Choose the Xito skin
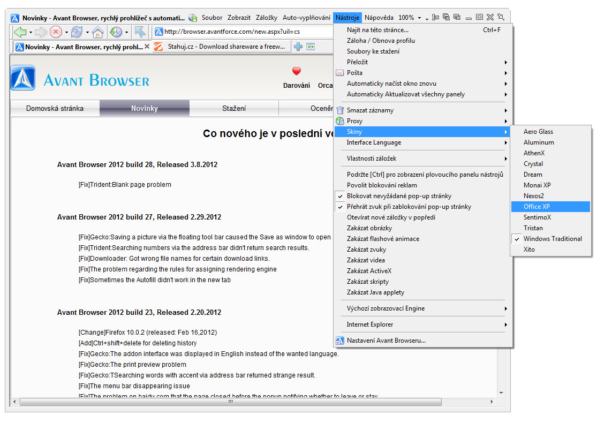The height and width of the screenshot is (423, 597). pyautogui.click(x=551, y=250)
